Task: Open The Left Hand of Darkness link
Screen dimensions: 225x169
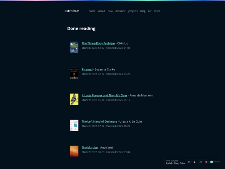Action: click(99, 121)
